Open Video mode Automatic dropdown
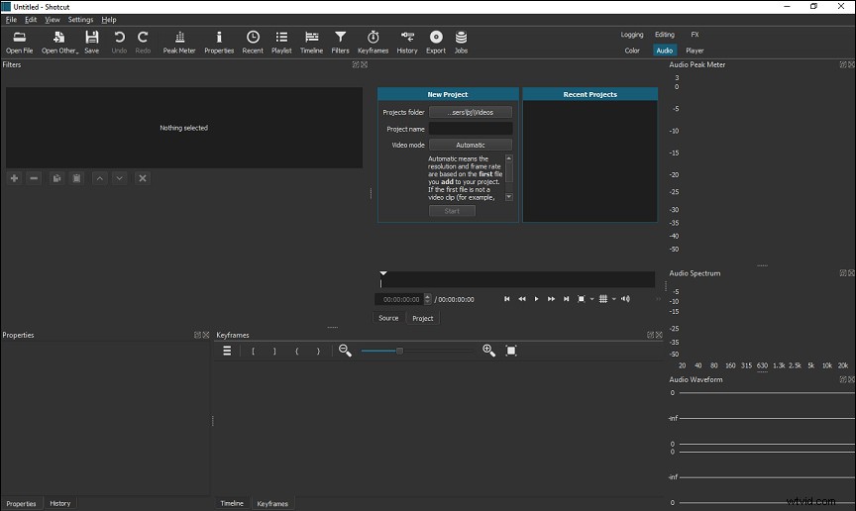Screen dimensions: 856x511 pos(470,145)
